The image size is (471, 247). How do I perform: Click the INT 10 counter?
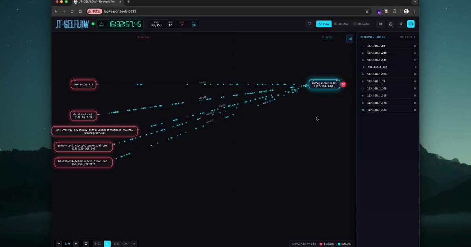pyautogui.click(x=194, y=24)
